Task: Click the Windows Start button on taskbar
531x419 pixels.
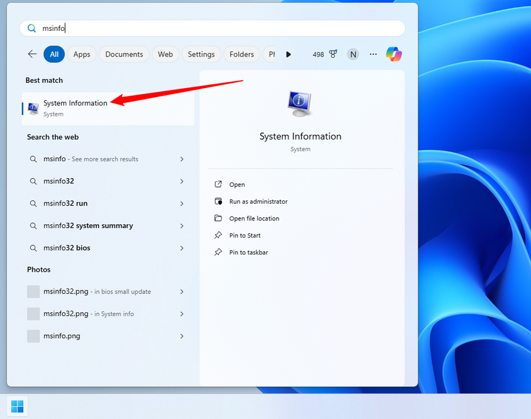Action: [17, 406]
